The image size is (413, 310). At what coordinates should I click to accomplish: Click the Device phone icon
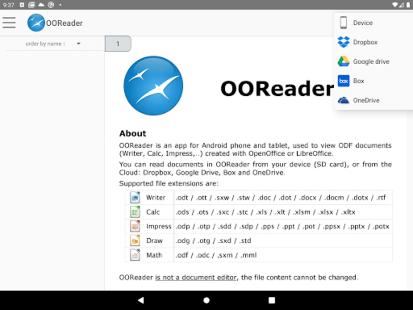(343, 23)
